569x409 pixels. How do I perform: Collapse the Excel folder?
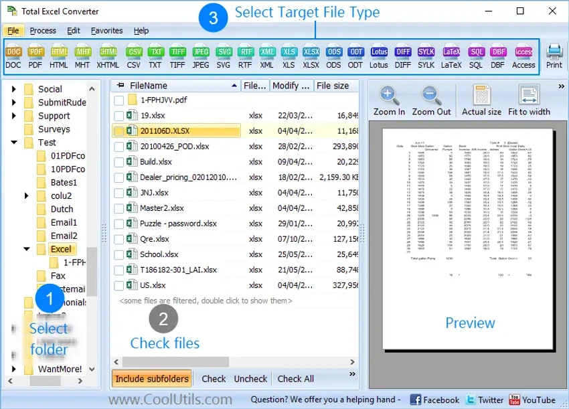point(27,249)
